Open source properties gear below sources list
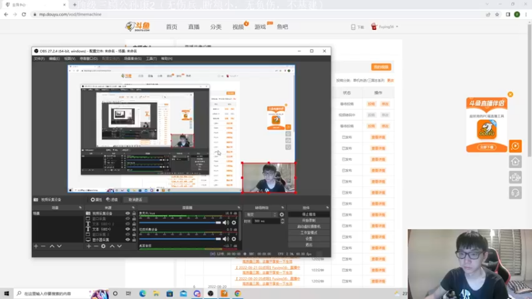 click(x=104, y=246)
